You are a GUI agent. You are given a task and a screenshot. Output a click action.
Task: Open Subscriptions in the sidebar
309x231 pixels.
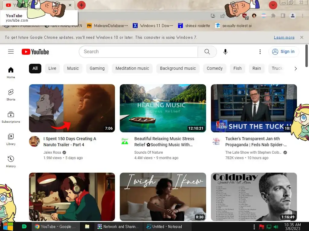tap(11, 117)
